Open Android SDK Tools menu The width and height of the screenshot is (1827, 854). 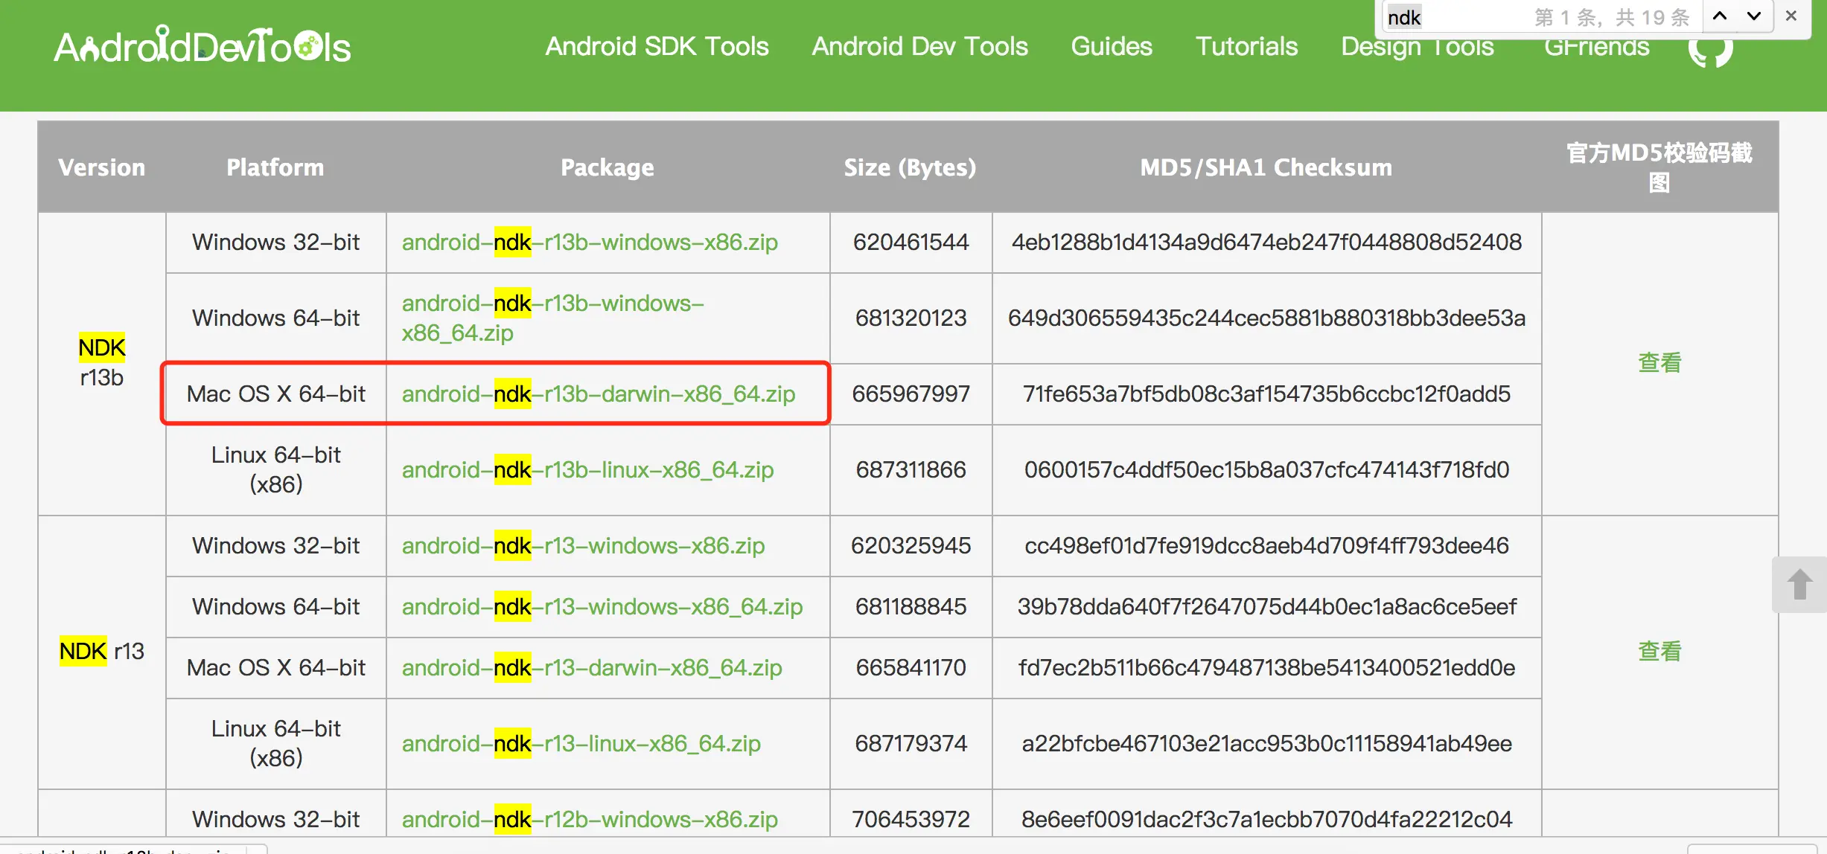(x=657, y=46)
